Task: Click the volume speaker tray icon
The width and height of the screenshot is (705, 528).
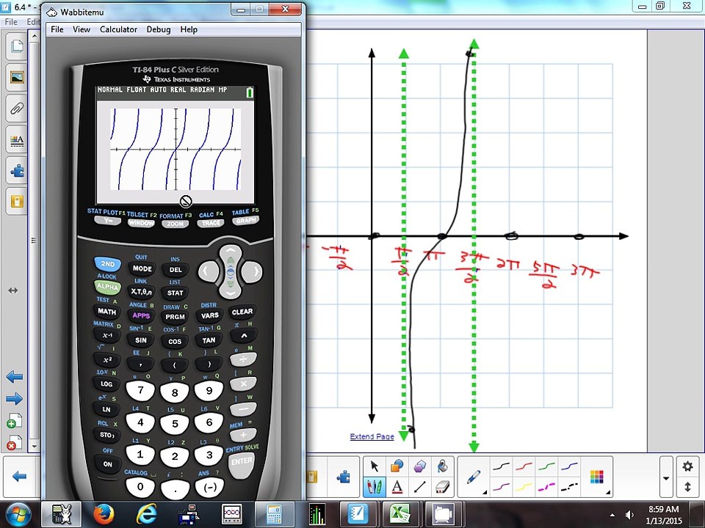Action: point(629,515)
